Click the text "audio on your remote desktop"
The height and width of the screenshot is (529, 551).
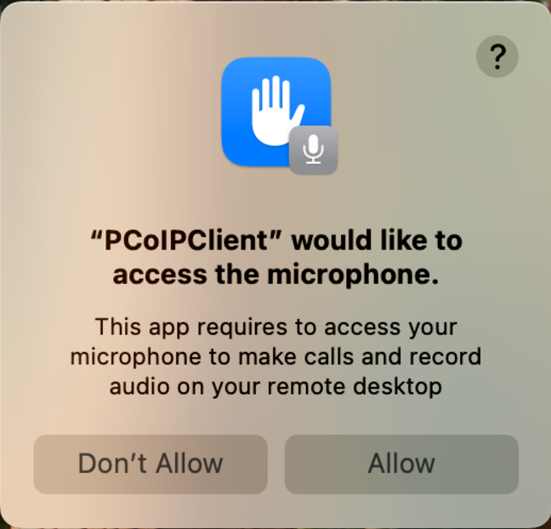point(275,387)
